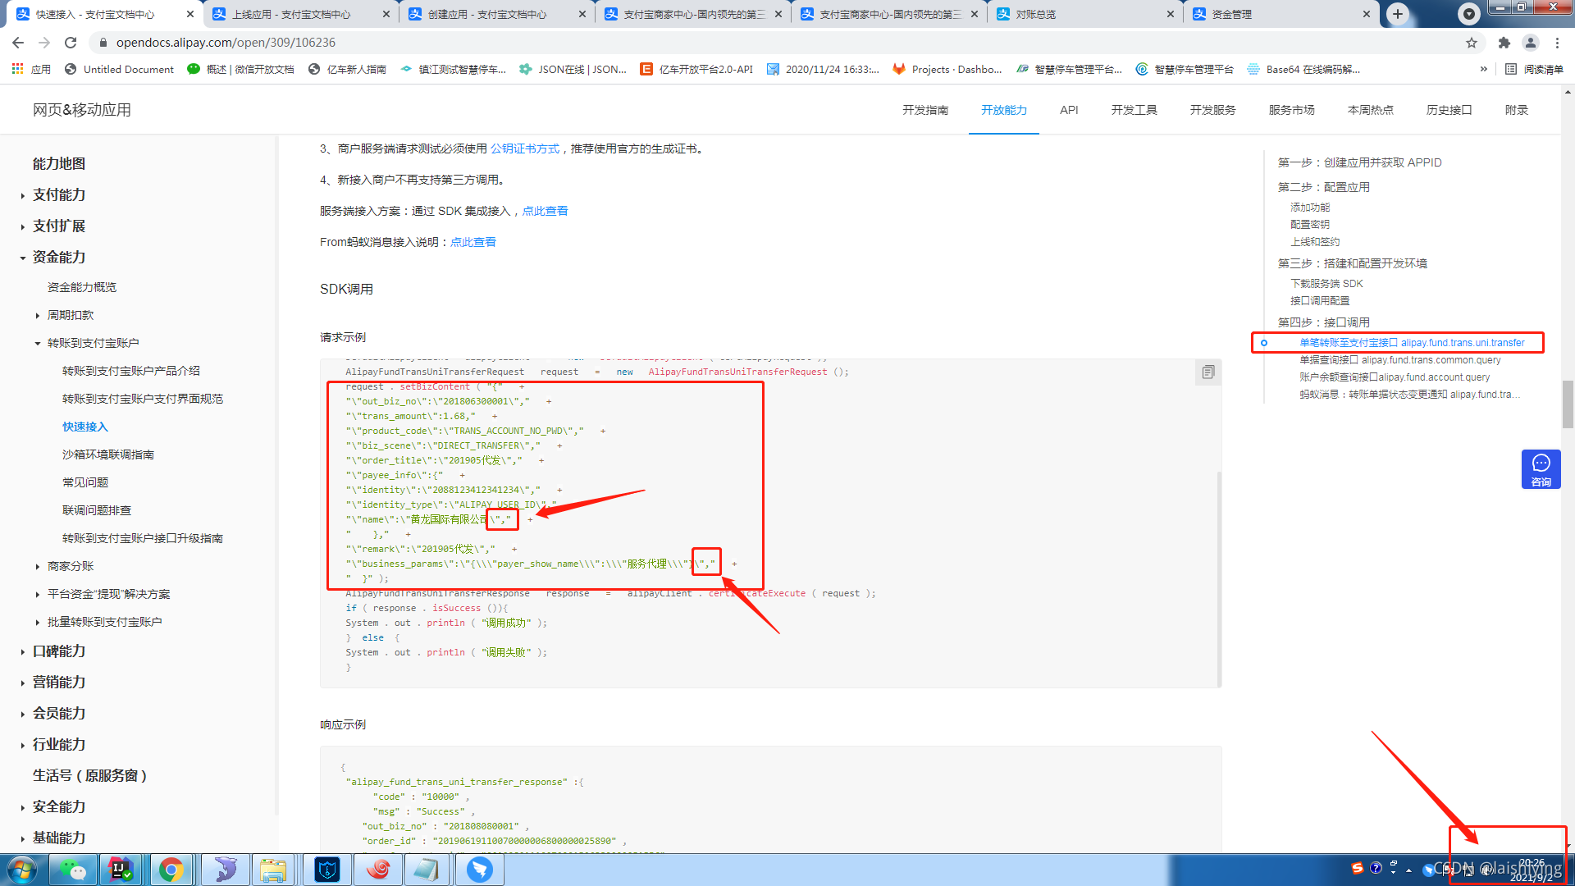1575x886 pixels.
Task: Jump to 单笔转账至支付宝接口 anchor
Action: [x=1412, y=343]
